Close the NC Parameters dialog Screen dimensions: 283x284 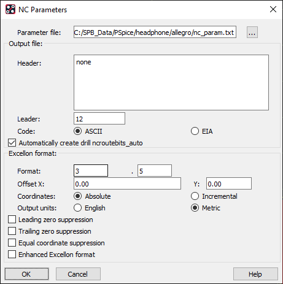pyautogui.click(x=273, y=9)
